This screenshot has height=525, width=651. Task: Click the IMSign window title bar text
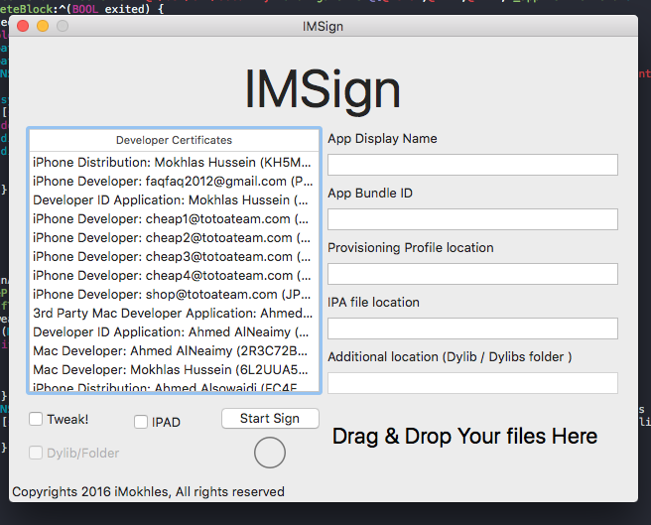pos(323,26)
